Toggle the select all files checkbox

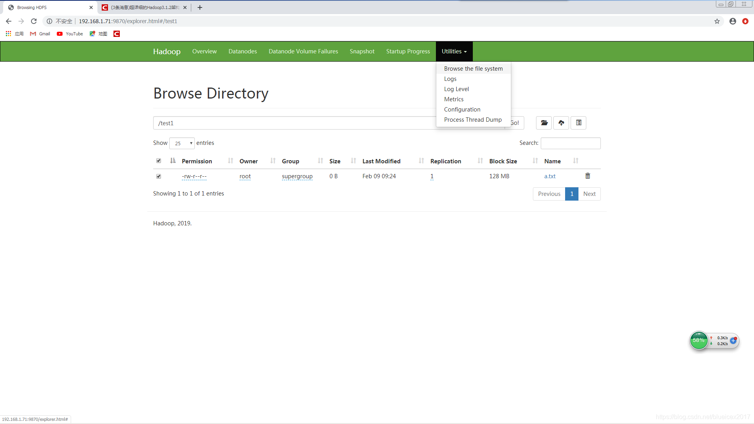tap(159, 161)
